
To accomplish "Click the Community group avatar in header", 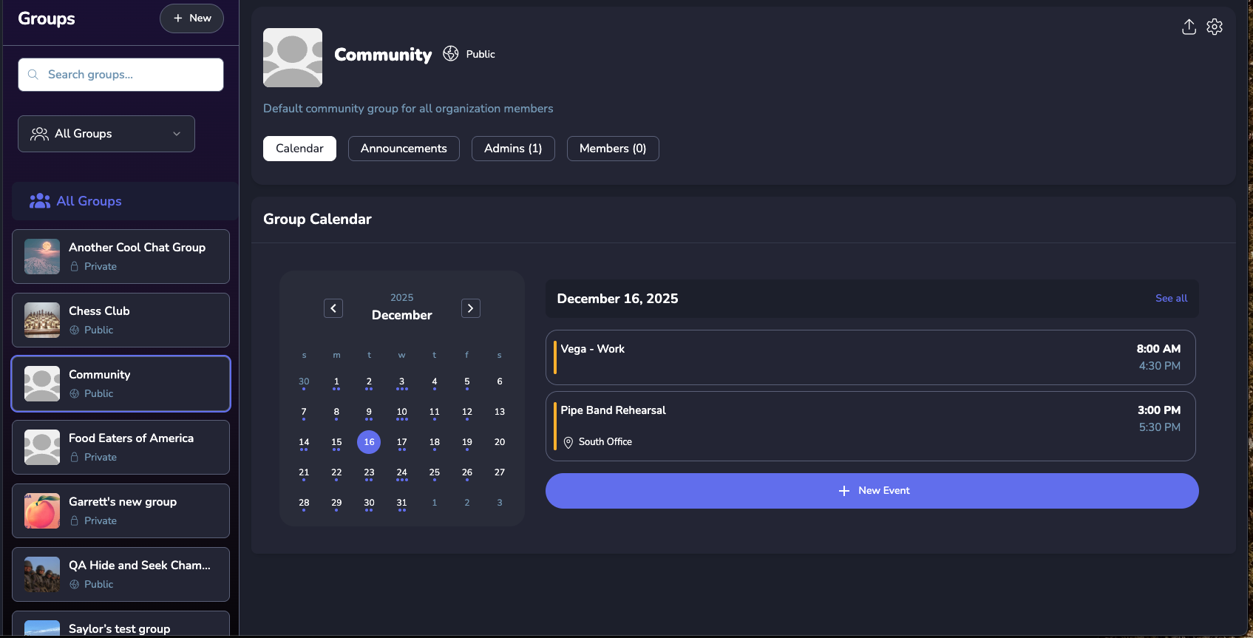I will [293, 58].
